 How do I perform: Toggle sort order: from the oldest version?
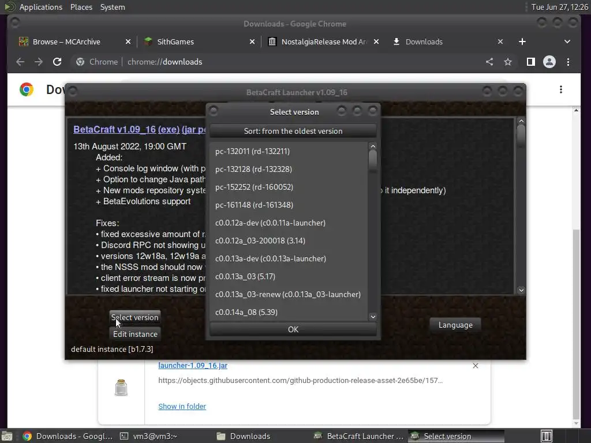click(x=293, y=131)
